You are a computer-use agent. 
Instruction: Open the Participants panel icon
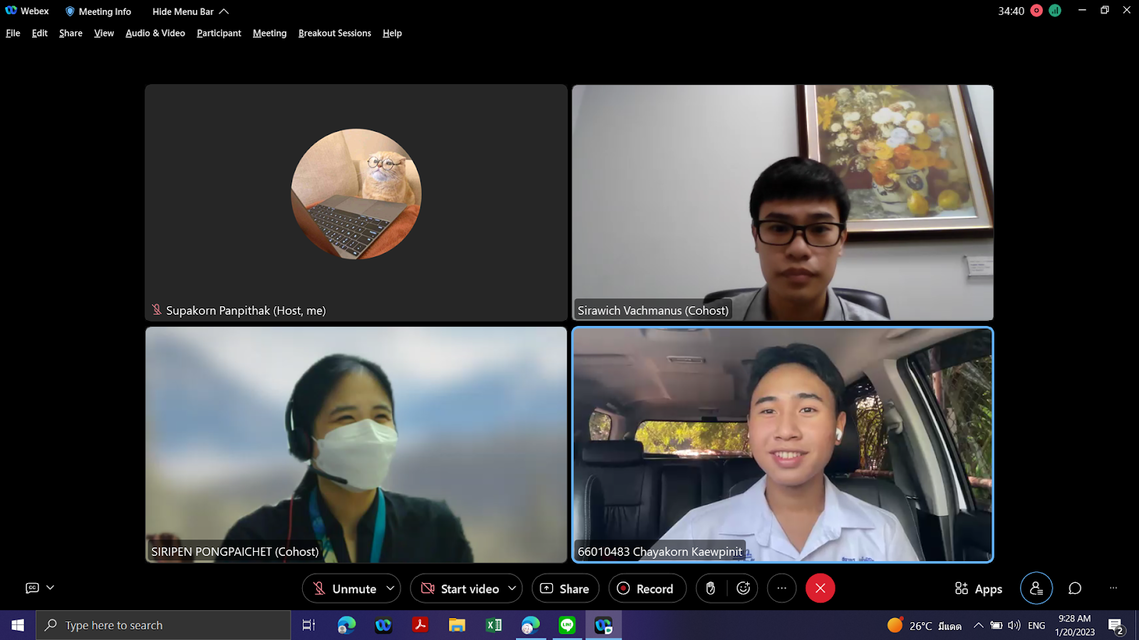1036,589
